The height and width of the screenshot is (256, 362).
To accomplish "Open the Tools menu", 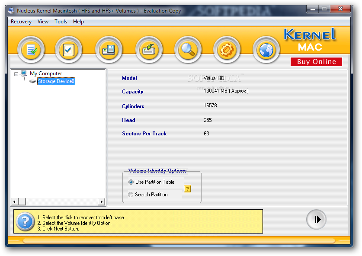I will pyautogui.click(x=61, y=22).
